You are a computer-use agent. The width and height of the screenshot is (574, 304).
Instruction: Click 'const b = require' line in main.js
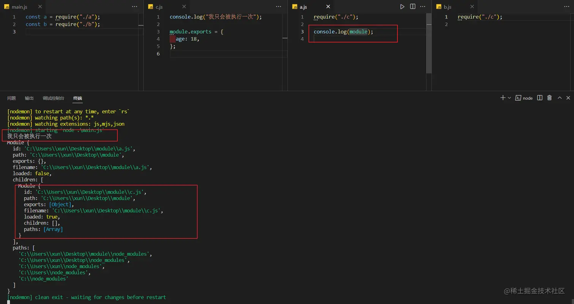(63, 24)
